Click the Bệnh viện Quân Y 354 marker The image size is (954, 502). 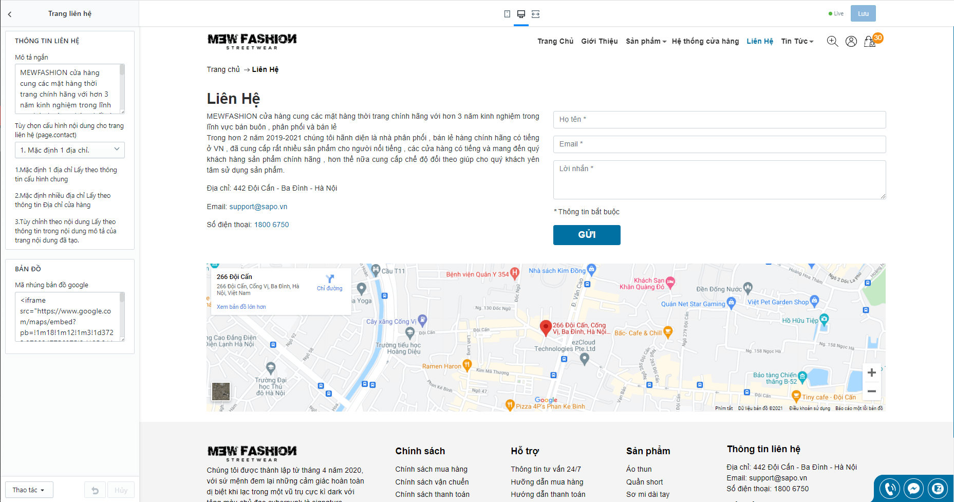click(515, 273)
